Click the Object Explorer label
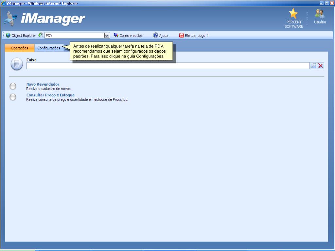 tap(24, 36)
